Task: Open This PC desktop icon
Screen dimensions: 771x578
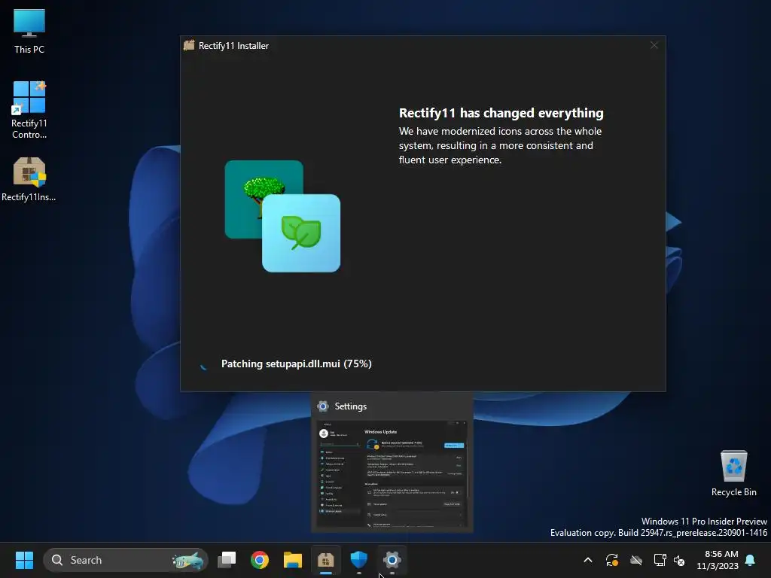Action: pos(29,32)
